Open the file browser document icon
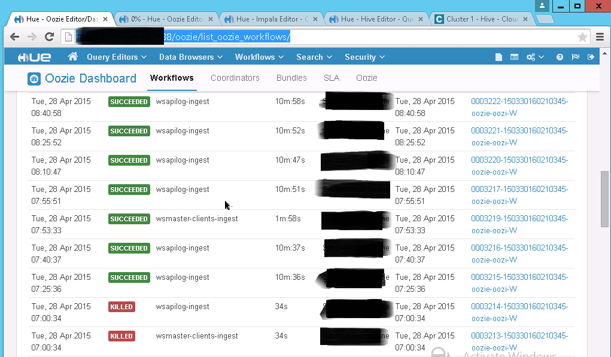The image size is (611, 357). [x=498, y=57]
